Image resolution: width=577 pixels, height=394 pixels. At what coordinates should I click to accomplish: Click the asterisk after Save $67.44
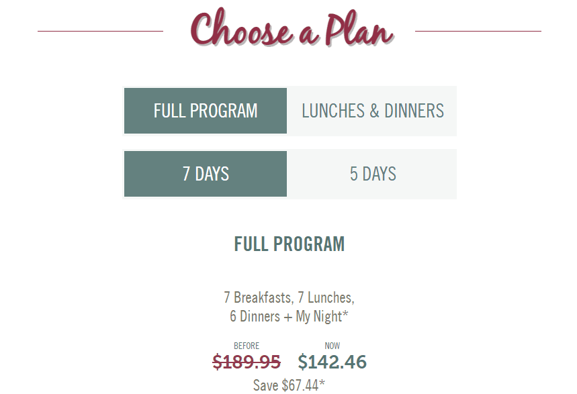point(322,382)
